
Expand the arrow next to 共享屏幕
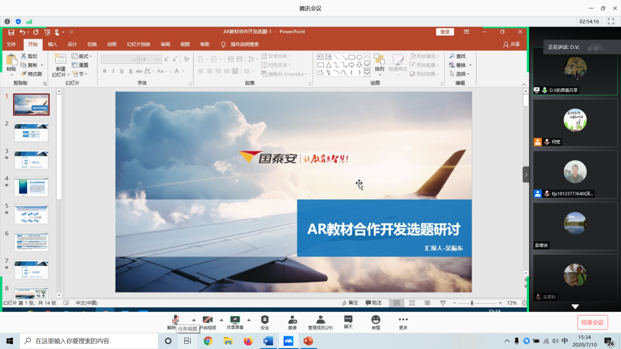[249, 319]
